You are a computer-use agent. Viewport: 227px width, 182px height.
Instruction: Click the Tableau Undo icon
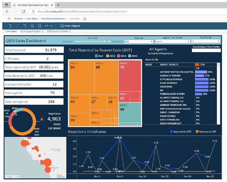tap(9, 26)
